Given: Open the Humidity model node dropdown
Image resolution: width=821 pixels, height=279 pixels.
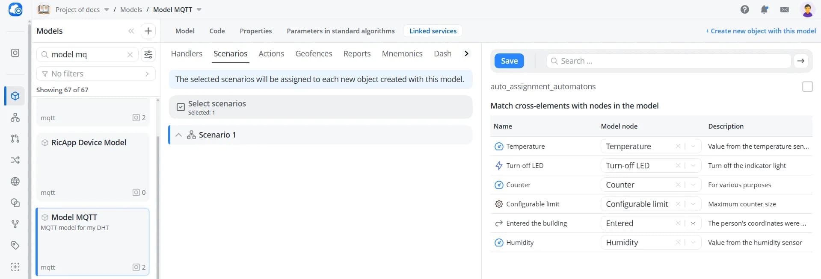Looking at the screenshot, I should 693,243.
